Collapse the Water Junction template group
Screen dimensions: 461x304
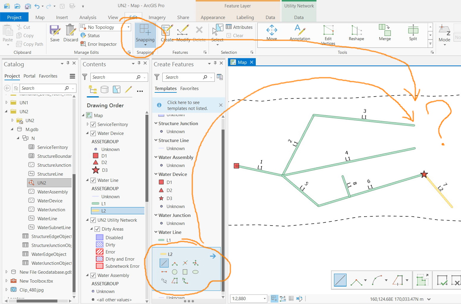click(156, 215)
